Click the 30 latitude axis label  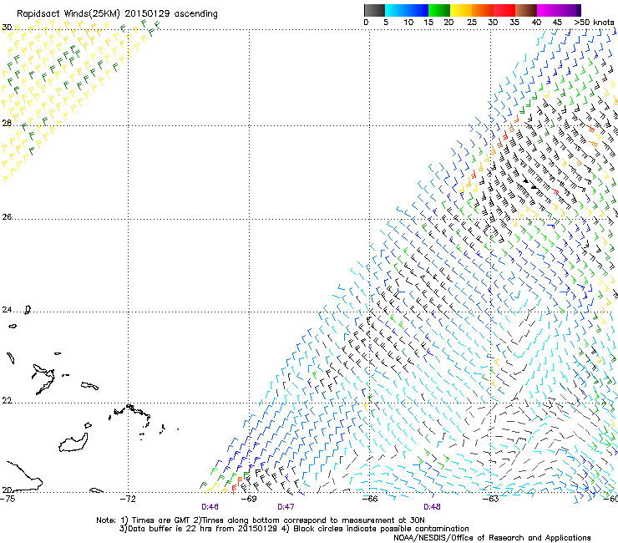(7, 28)
